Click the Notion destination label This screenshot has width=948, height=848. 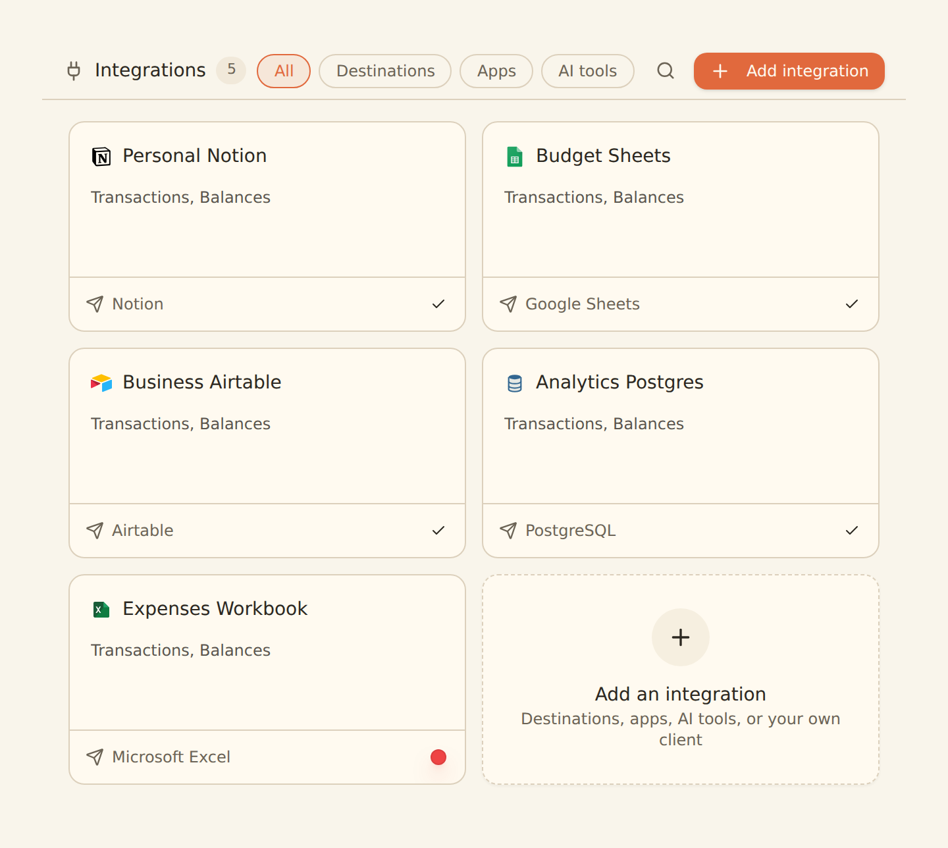[138, 304]
